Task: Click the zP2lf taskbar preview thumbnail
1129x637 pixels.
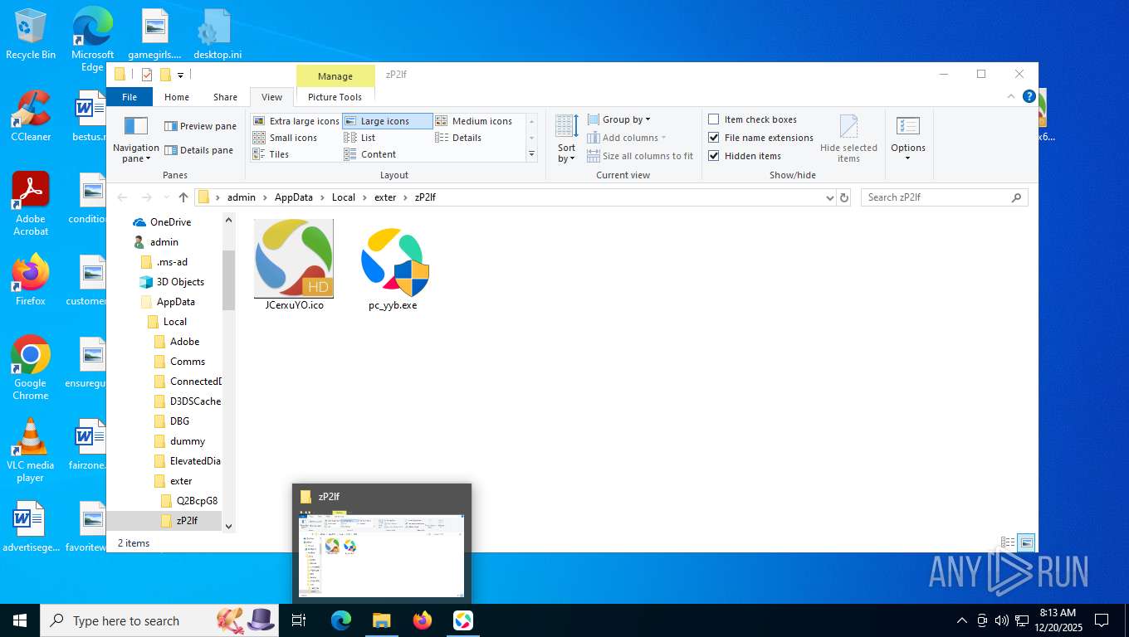Action: pyautogui.click(x=381, y=543)
